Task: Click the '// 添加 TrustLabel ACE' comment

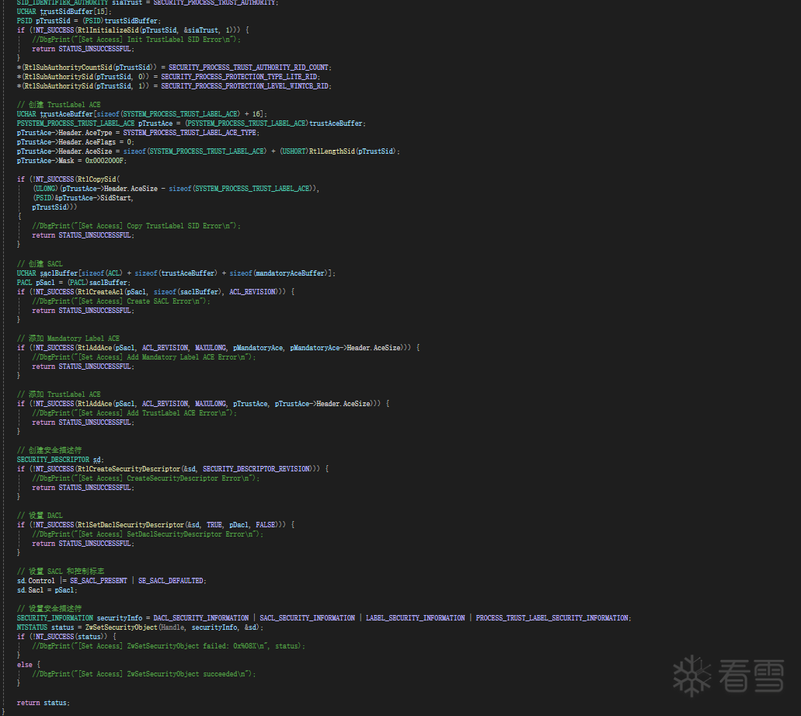Action: [x=59, y=394]
